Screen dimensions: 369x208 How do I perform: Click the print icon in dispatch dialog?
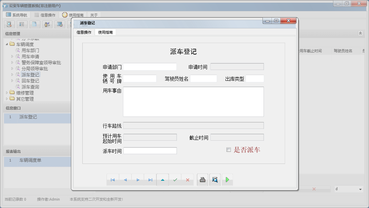(x=202, y=180)
